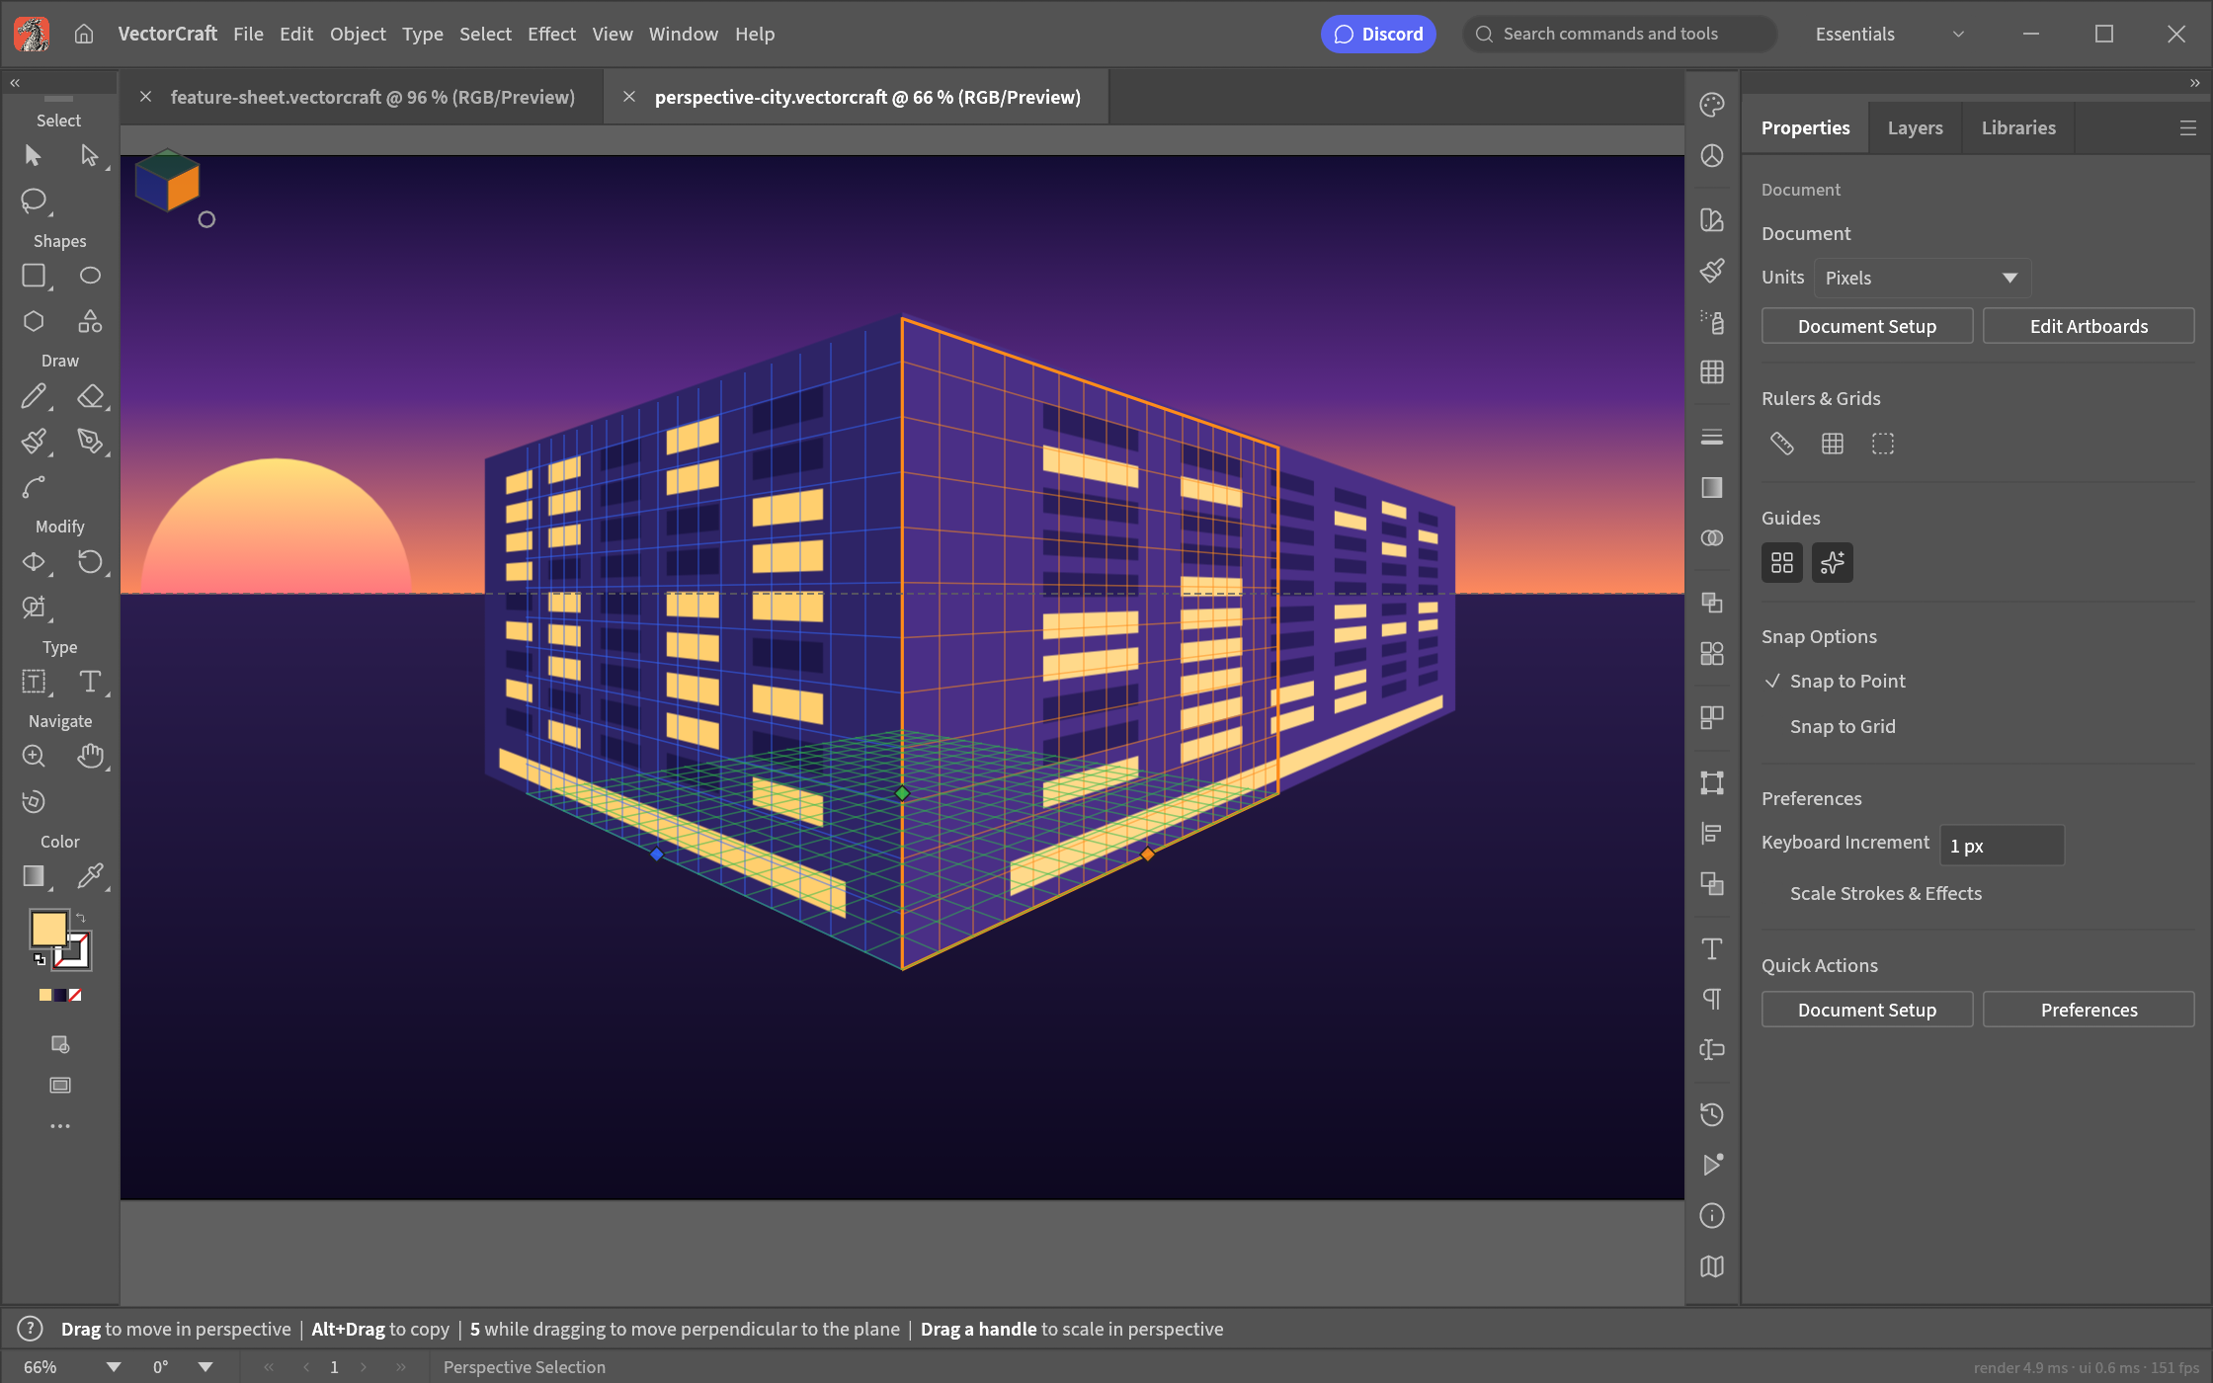Viewport: 2213px width, 1383px height.
Task: Pick the Ellipse shape tool
Action: pyautogui.click(x=90, y=276)
